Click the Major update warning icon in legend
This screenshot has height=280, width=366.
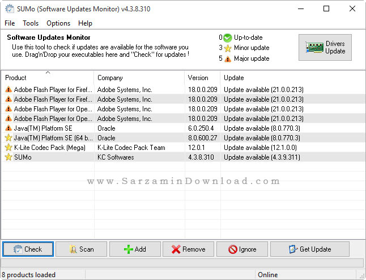coord(228,59)
